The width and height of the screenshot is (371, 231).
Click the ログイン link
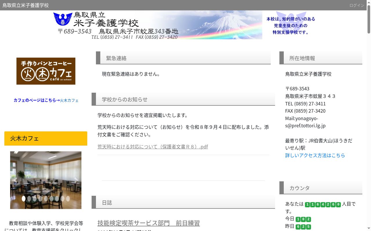[x=357, y=5]
